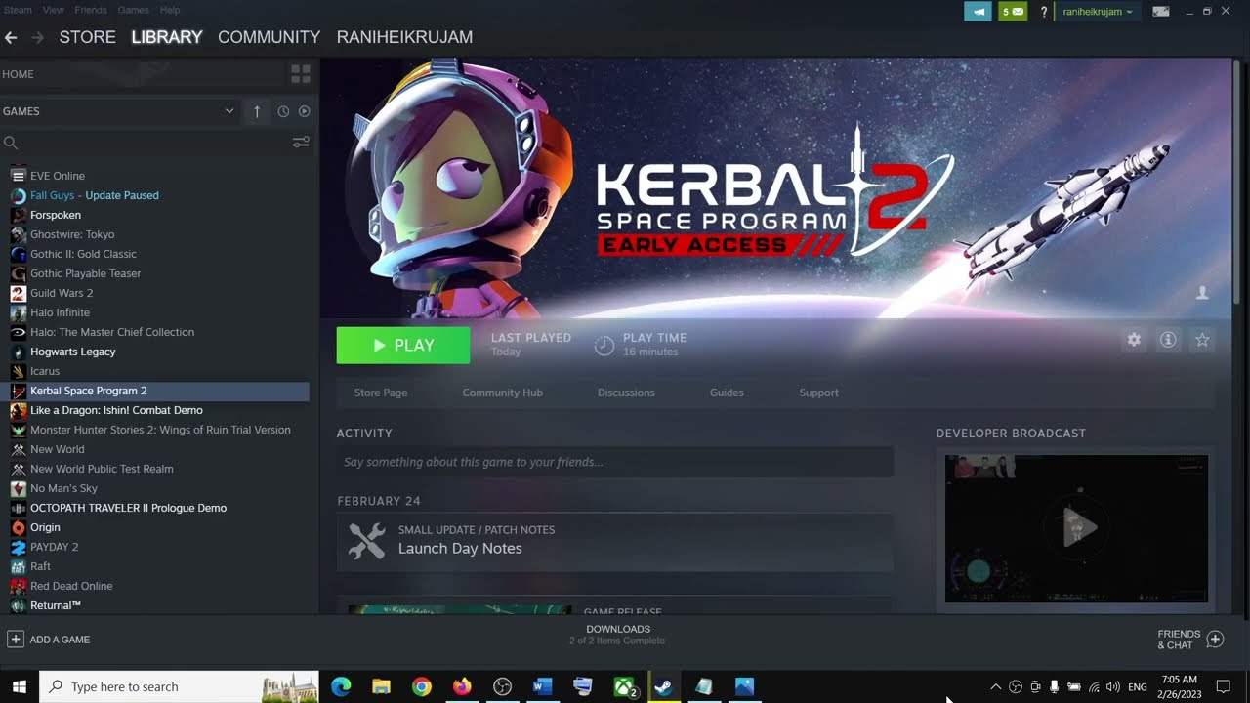
Task: Switch to Big Picture mode icon
Action: click(1161, 12)
